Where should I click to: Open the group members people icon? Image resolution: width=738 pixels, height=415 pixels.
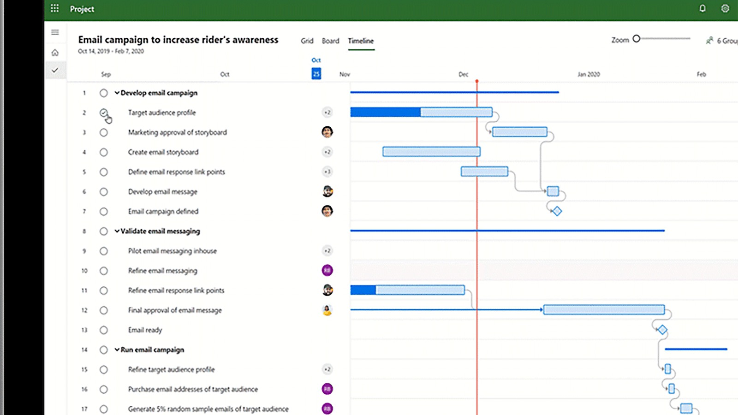pyautogui.click(x=710, y=41)
